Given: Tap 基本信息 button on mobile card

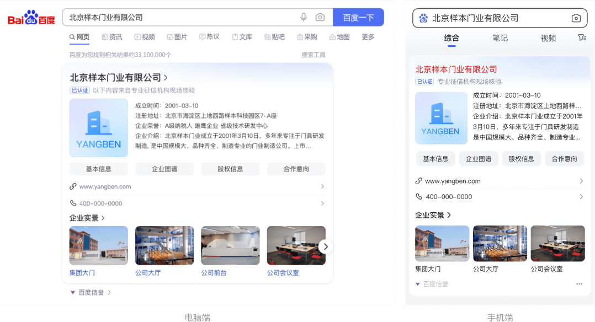Looking at the screenshot, I should click(435, 159).
